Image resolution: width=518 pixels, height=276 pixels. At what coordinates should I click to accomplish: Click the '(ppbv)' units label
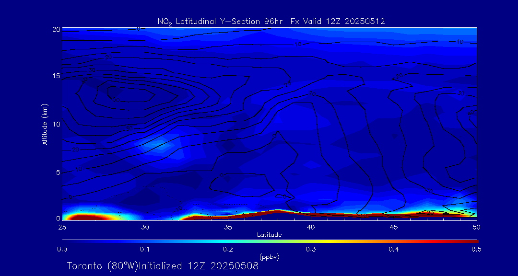[x=269, y=257]
